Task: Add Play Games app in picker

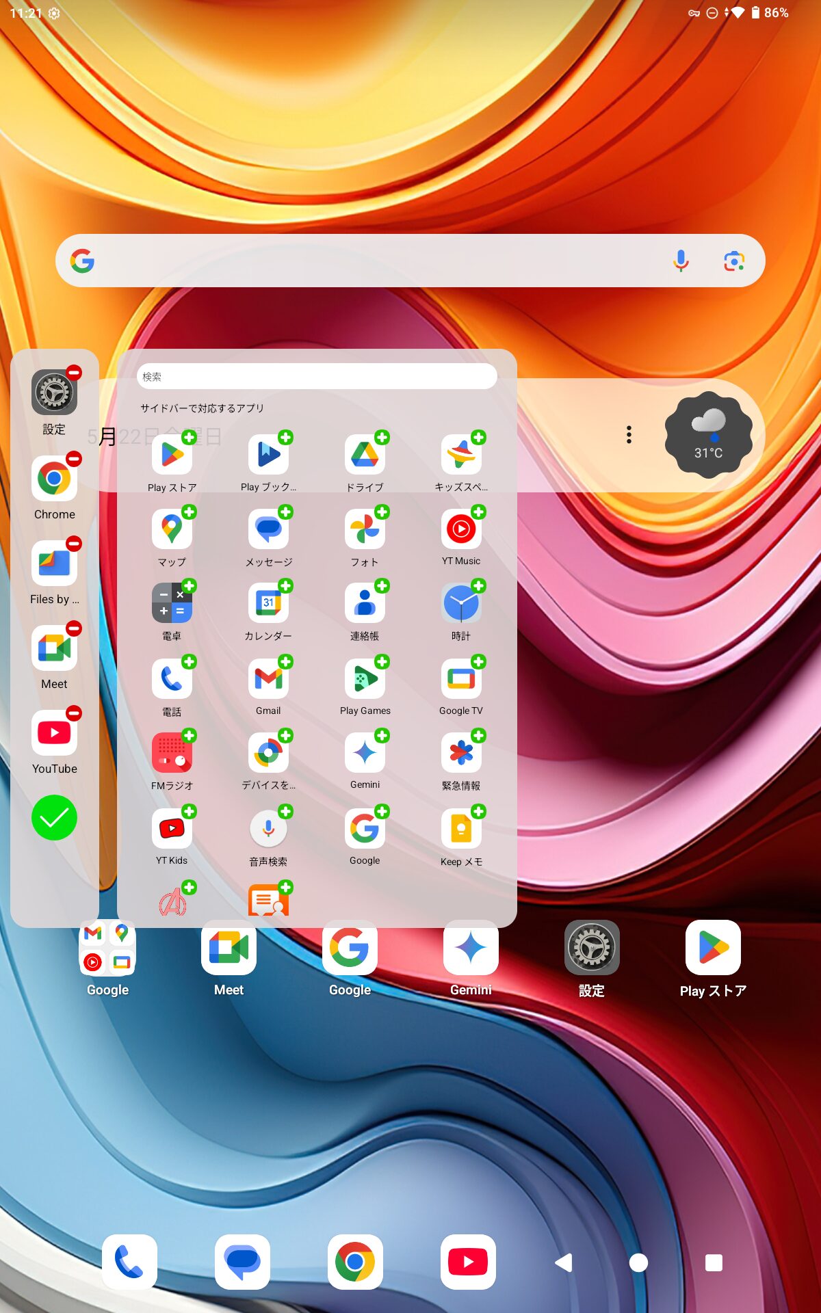Action: (x=382, y=662)
